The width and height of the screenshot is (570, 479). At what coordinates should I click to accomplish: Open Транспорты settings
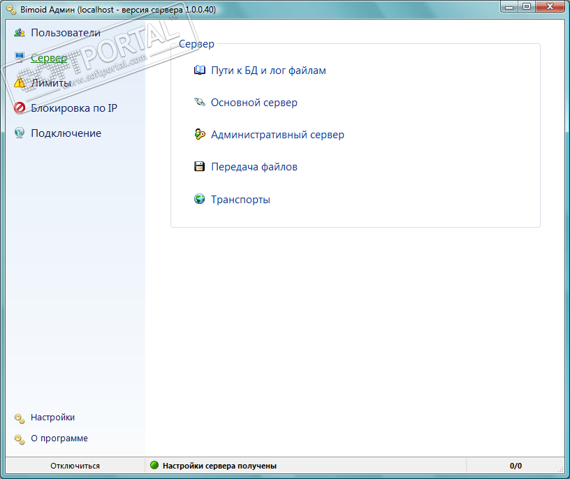pyautogui.click(x=240, y=200)
